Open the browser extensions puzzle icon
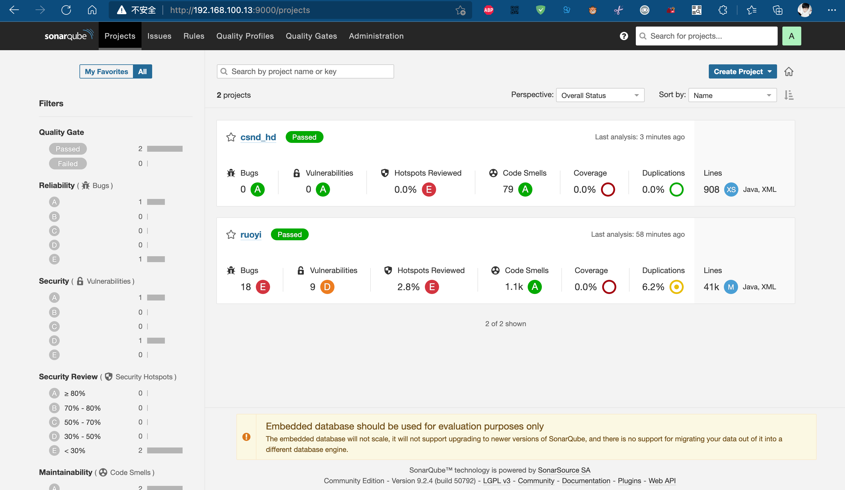The width and height of the screenshot is (845, 490). pos(723,10)
